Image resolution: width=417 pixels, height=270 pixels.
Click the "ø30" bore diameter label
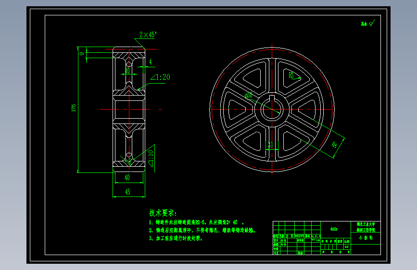pos(248,95)
